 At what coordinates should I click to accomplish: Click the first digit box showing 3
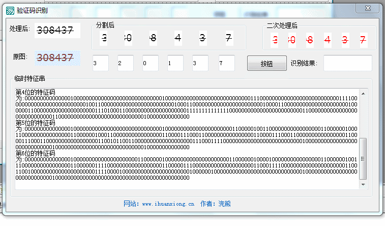tap(101, 63)
